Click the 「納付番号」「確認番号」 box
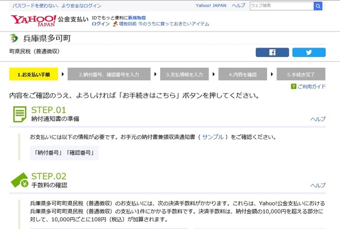This screenshot has width=340, height=229. tap(64, 153)
